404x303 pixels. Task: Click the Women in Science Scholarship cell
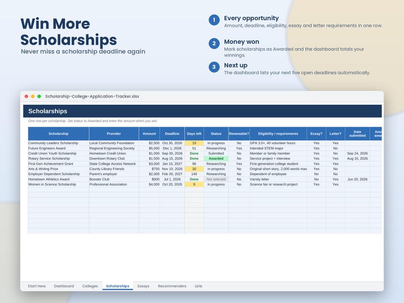coord(59,185)
